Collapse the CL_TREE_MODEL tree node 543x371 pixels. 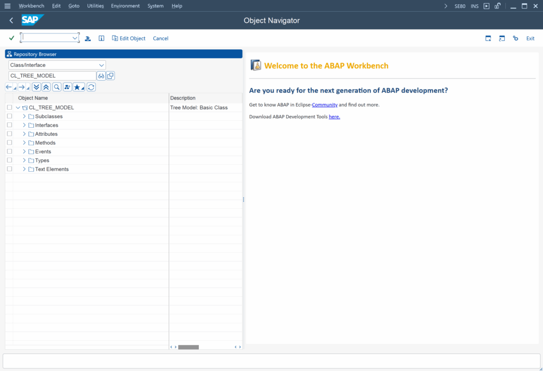pos(17,108)
